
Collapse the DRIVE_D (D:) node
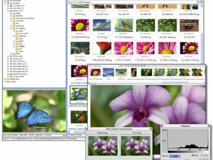pyautogui.click(x=8, y=11)
